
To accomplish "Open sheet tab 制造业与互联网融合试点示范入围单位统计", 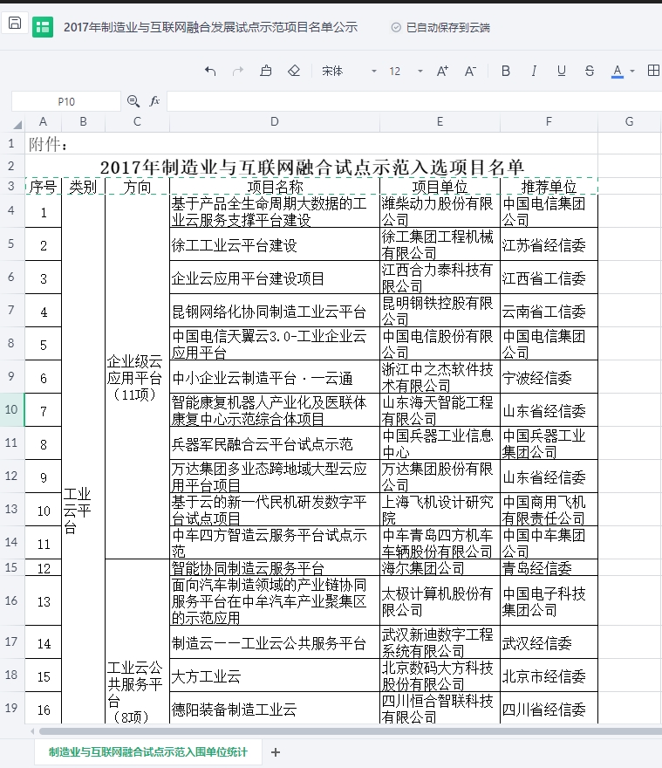I will (x=148, y=751).
